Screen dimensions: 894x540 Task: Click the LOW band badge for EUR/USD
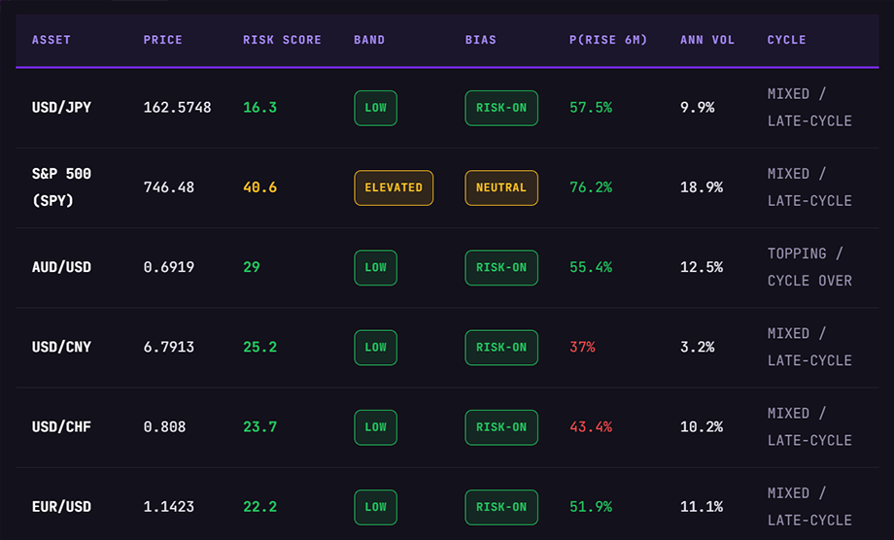(x=376, y=507)
